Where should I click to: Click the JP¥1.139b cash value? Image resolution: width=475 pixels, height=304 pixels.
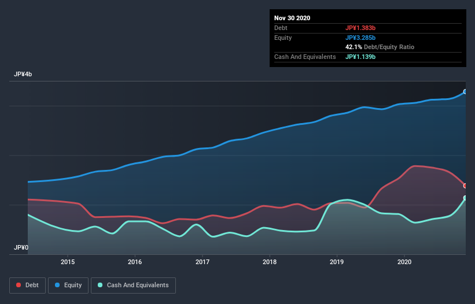tap(360, 57)
